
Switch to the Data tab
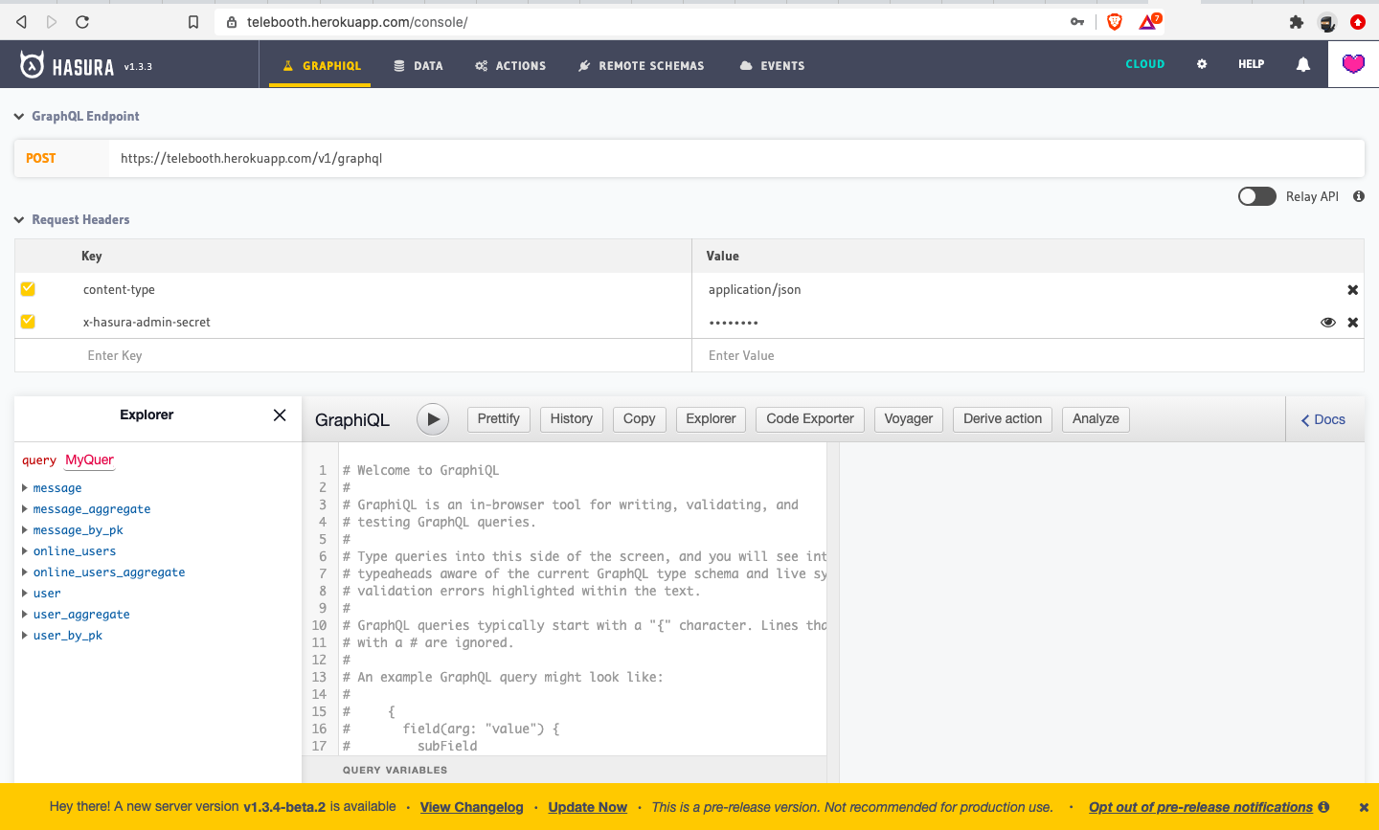click(x=418, y=66)
